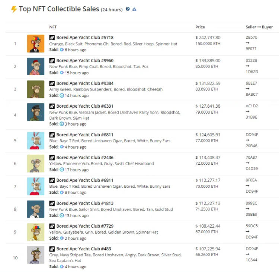279x272 pixels.
Task: Click the help question mark icon
Action: [x=128, y=9]
